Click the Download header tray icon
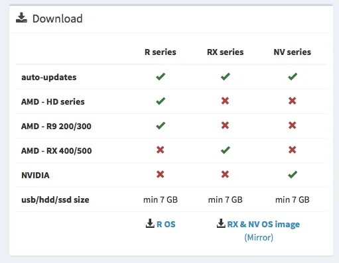Viewport: 339px width, 263px height. (x=21, y=18)
